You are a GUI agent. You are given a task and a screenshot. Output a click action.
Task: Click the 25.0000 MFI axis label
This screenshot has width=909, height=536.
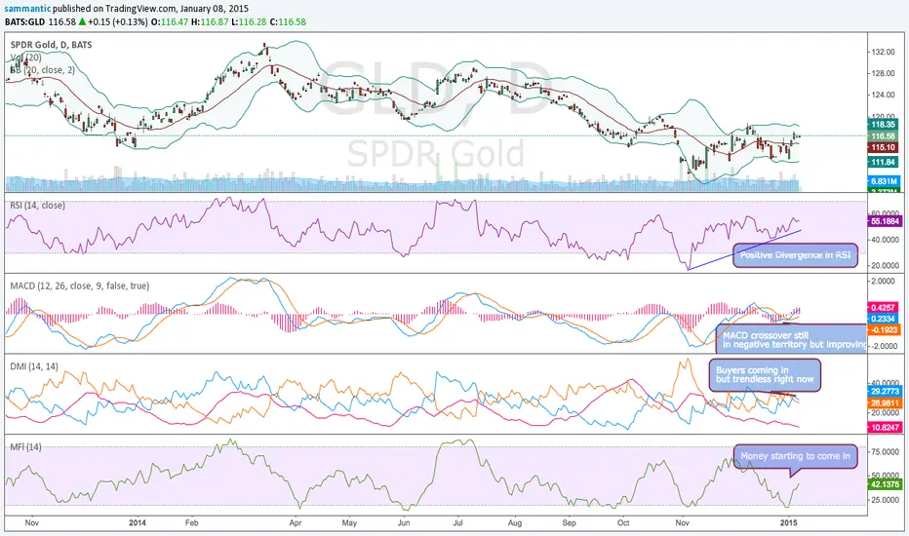[x=885, y=500]
